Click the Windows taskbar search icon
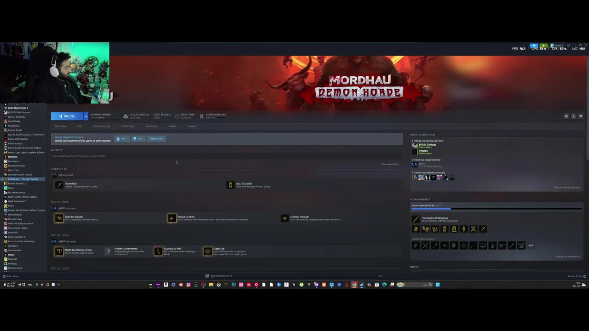This screenshot has width=589, height=331. pyautogui.click(x=430, y=285)
